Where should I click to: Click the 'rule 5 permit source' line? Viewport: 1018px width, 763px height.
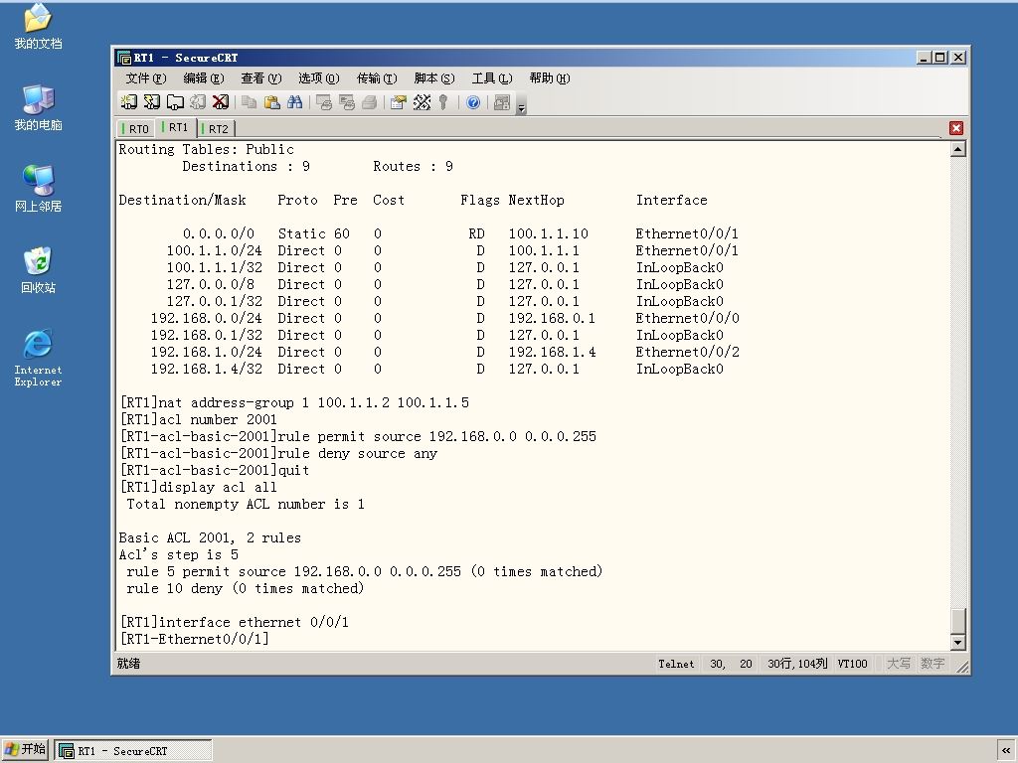coord(364,571)
